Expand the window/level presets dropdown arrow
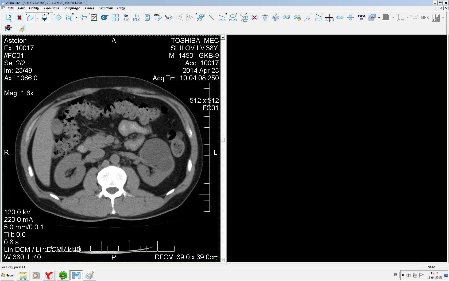This screenshot has height=281, width=449. [52, 18]
